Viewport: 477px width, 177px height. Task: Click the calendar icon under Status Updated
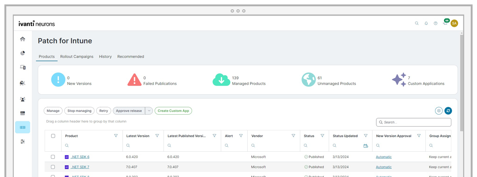tap(366, 146)
